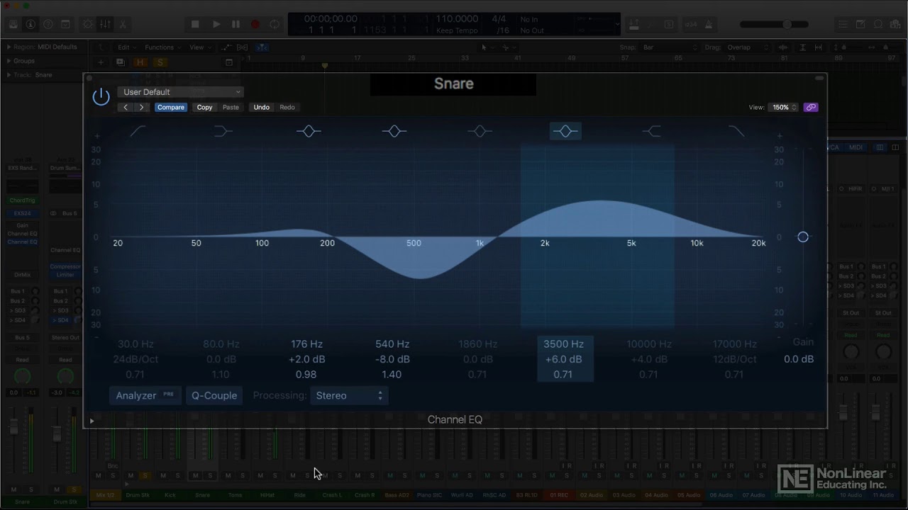Open the Processing Stereo dropdown

point(349,395)
